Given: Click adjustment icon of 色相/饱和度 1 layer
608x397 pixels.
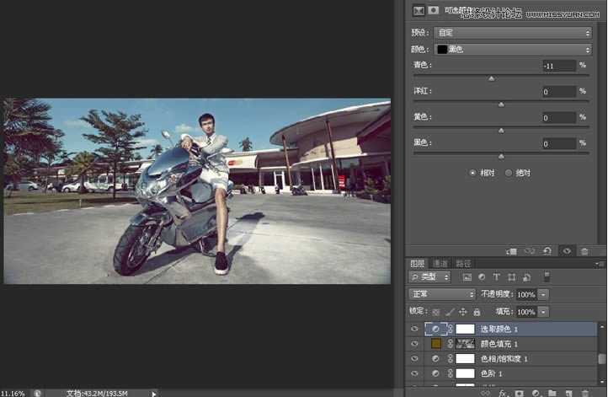Looking at the screenshot, I should (435, 358).
